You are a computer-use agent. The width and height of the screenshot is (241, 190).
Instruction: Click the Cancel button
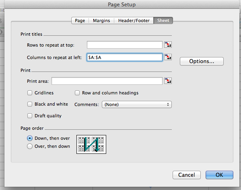[187, 175]
